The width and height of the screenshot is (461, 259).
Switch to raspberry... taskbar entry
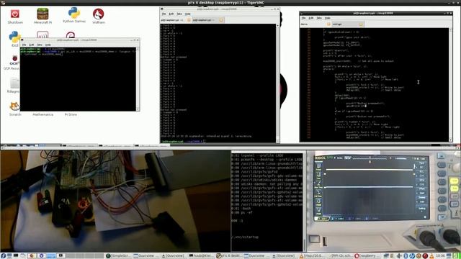[367, 256]
